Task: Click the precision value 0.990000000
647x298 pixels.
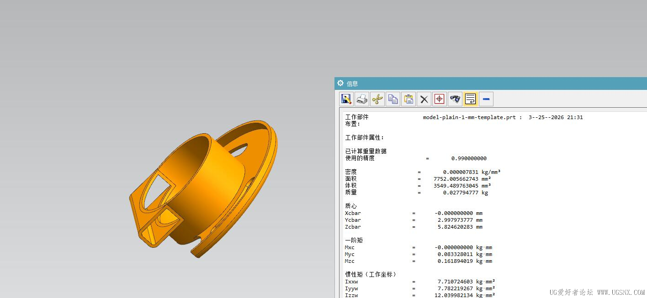Action: 469,158
